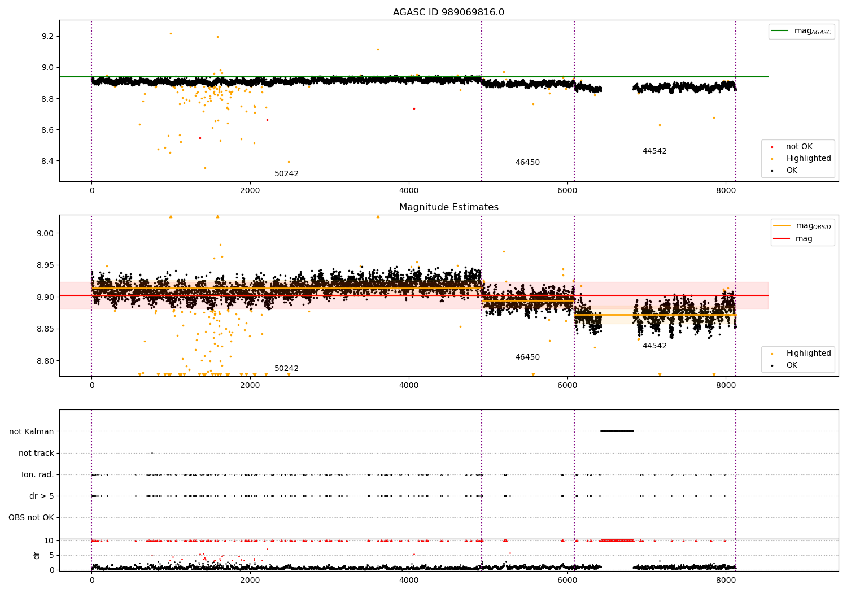Click the 'OBS not OK' axis label

[31, 518]
